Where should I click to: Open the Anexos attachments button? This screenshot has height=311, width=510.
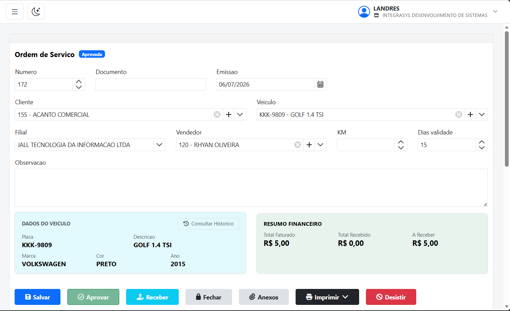point(264,297)
